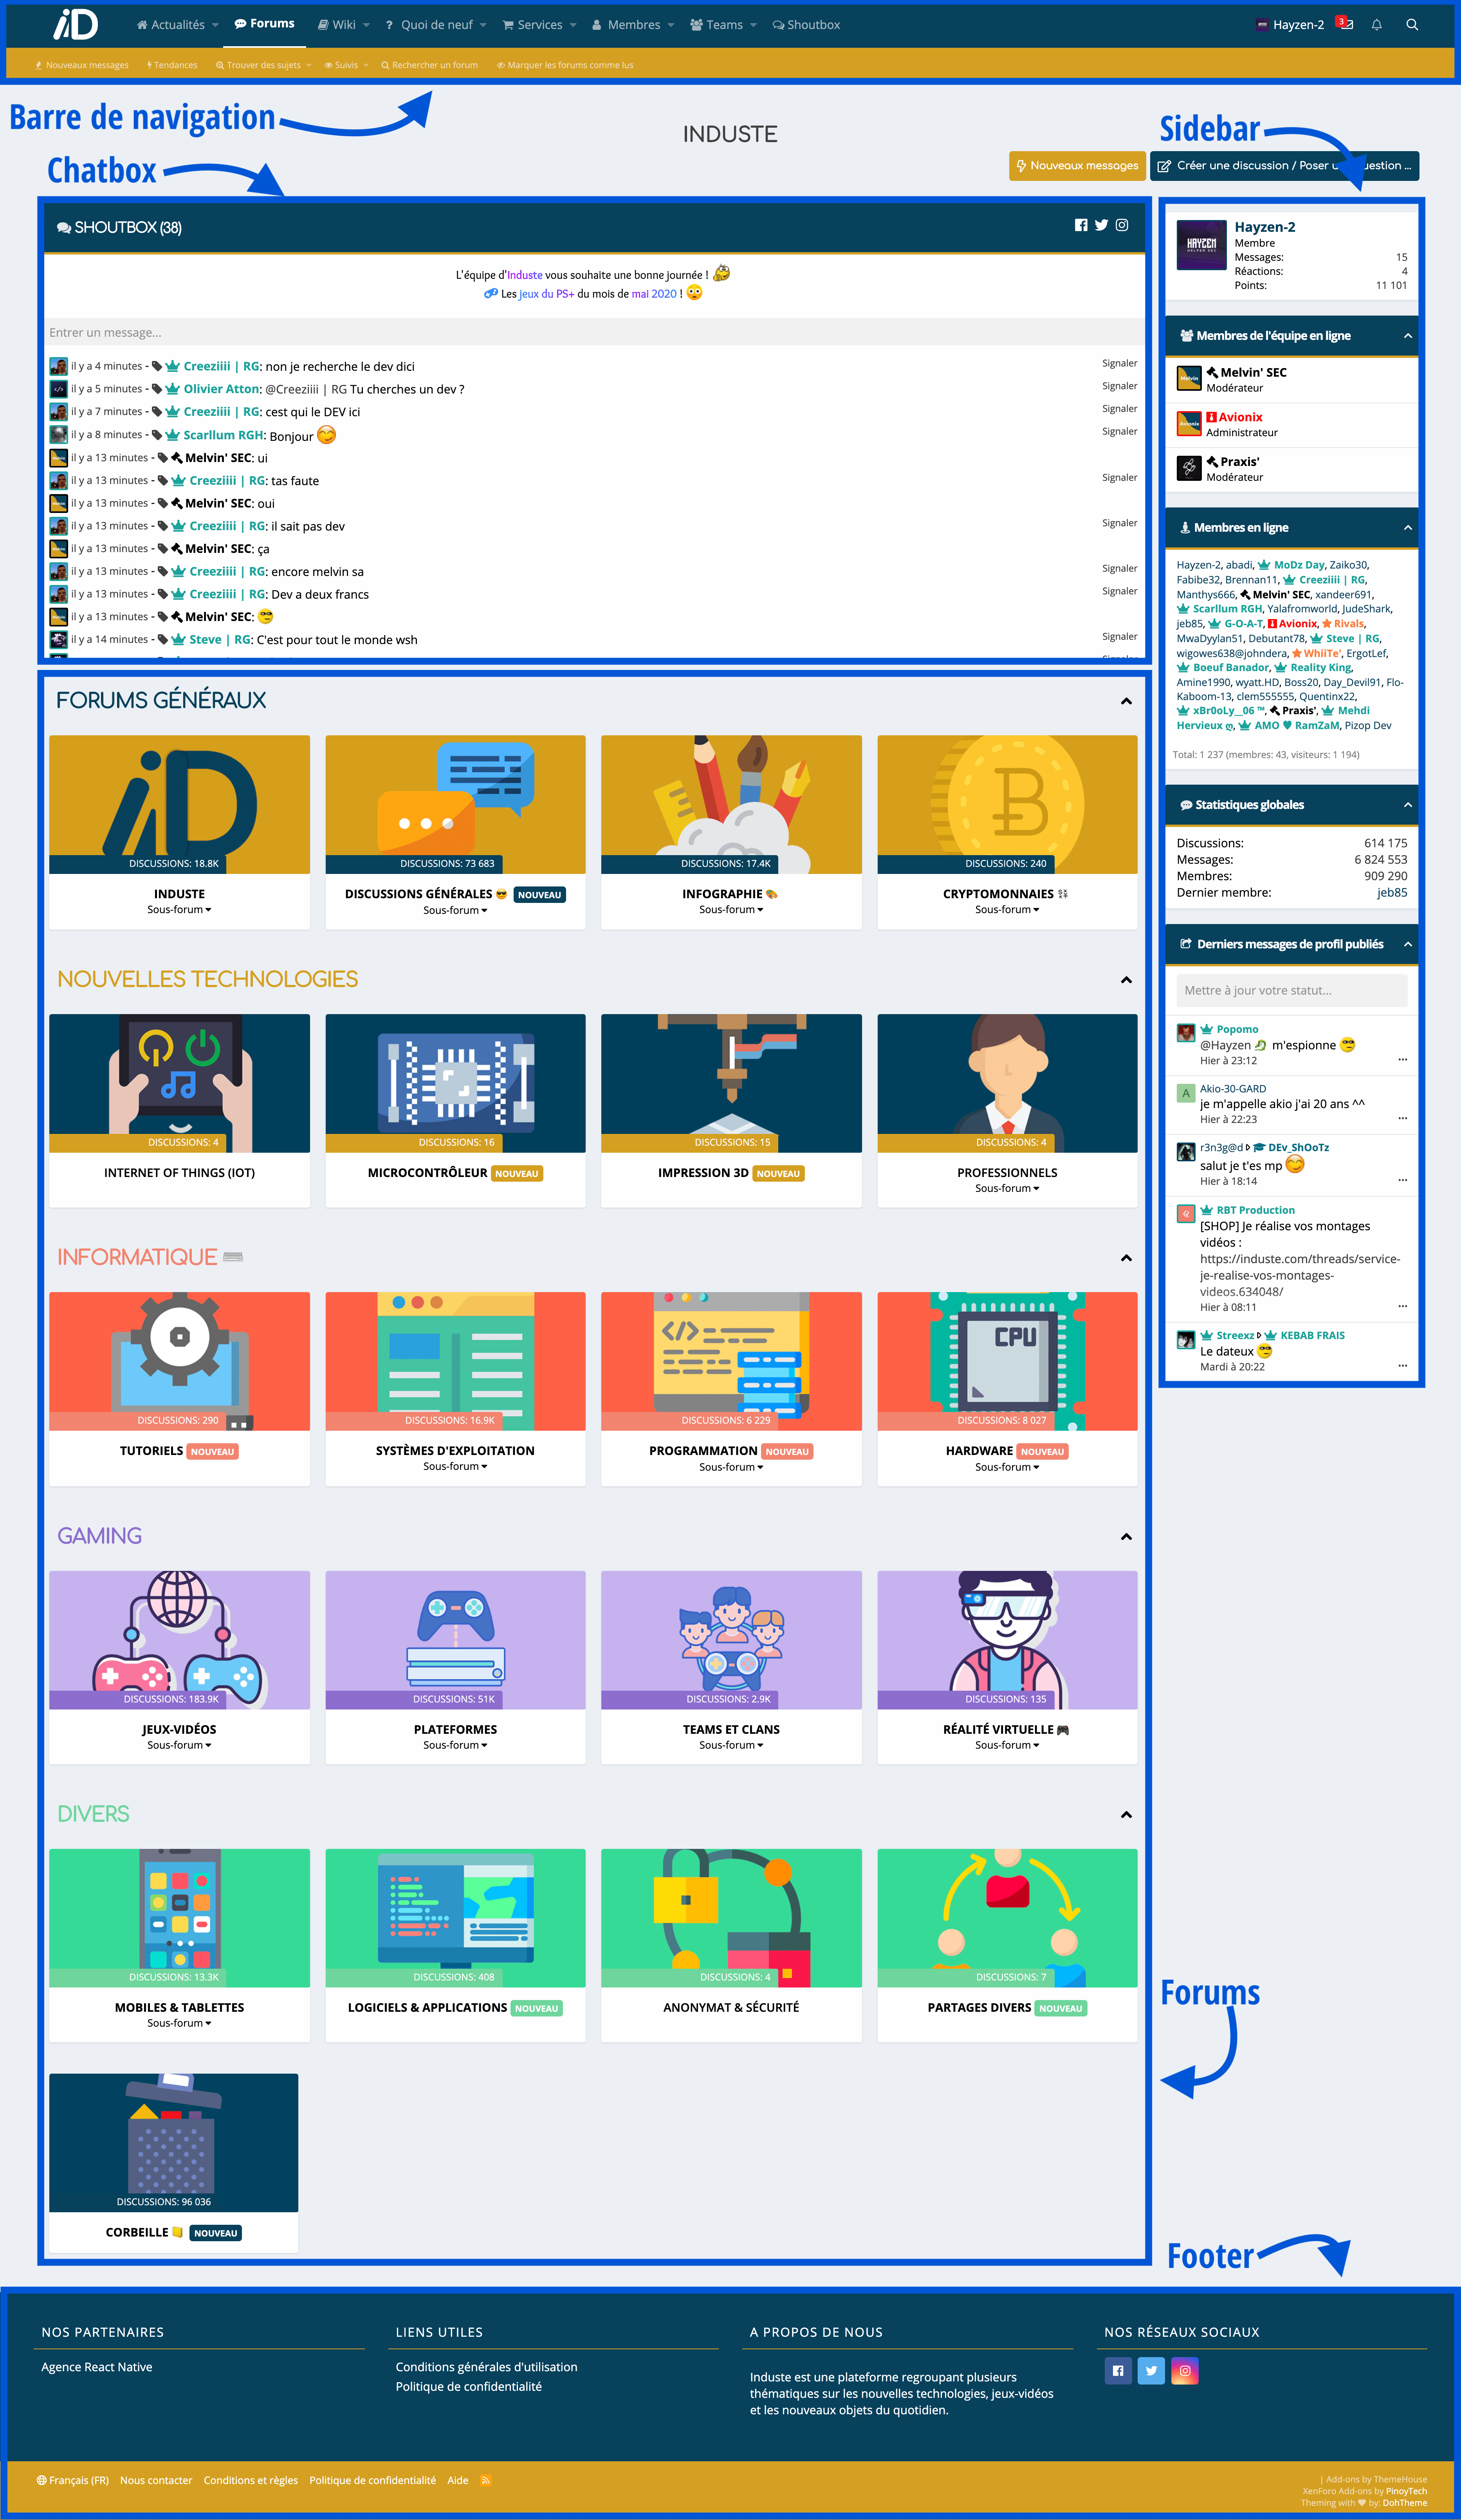Image resolution: width=1461 pixels, height=2520 pixels.
Task: Open the Cryptomonnaies bitcoin forum image
Action: click(1007, 804)
